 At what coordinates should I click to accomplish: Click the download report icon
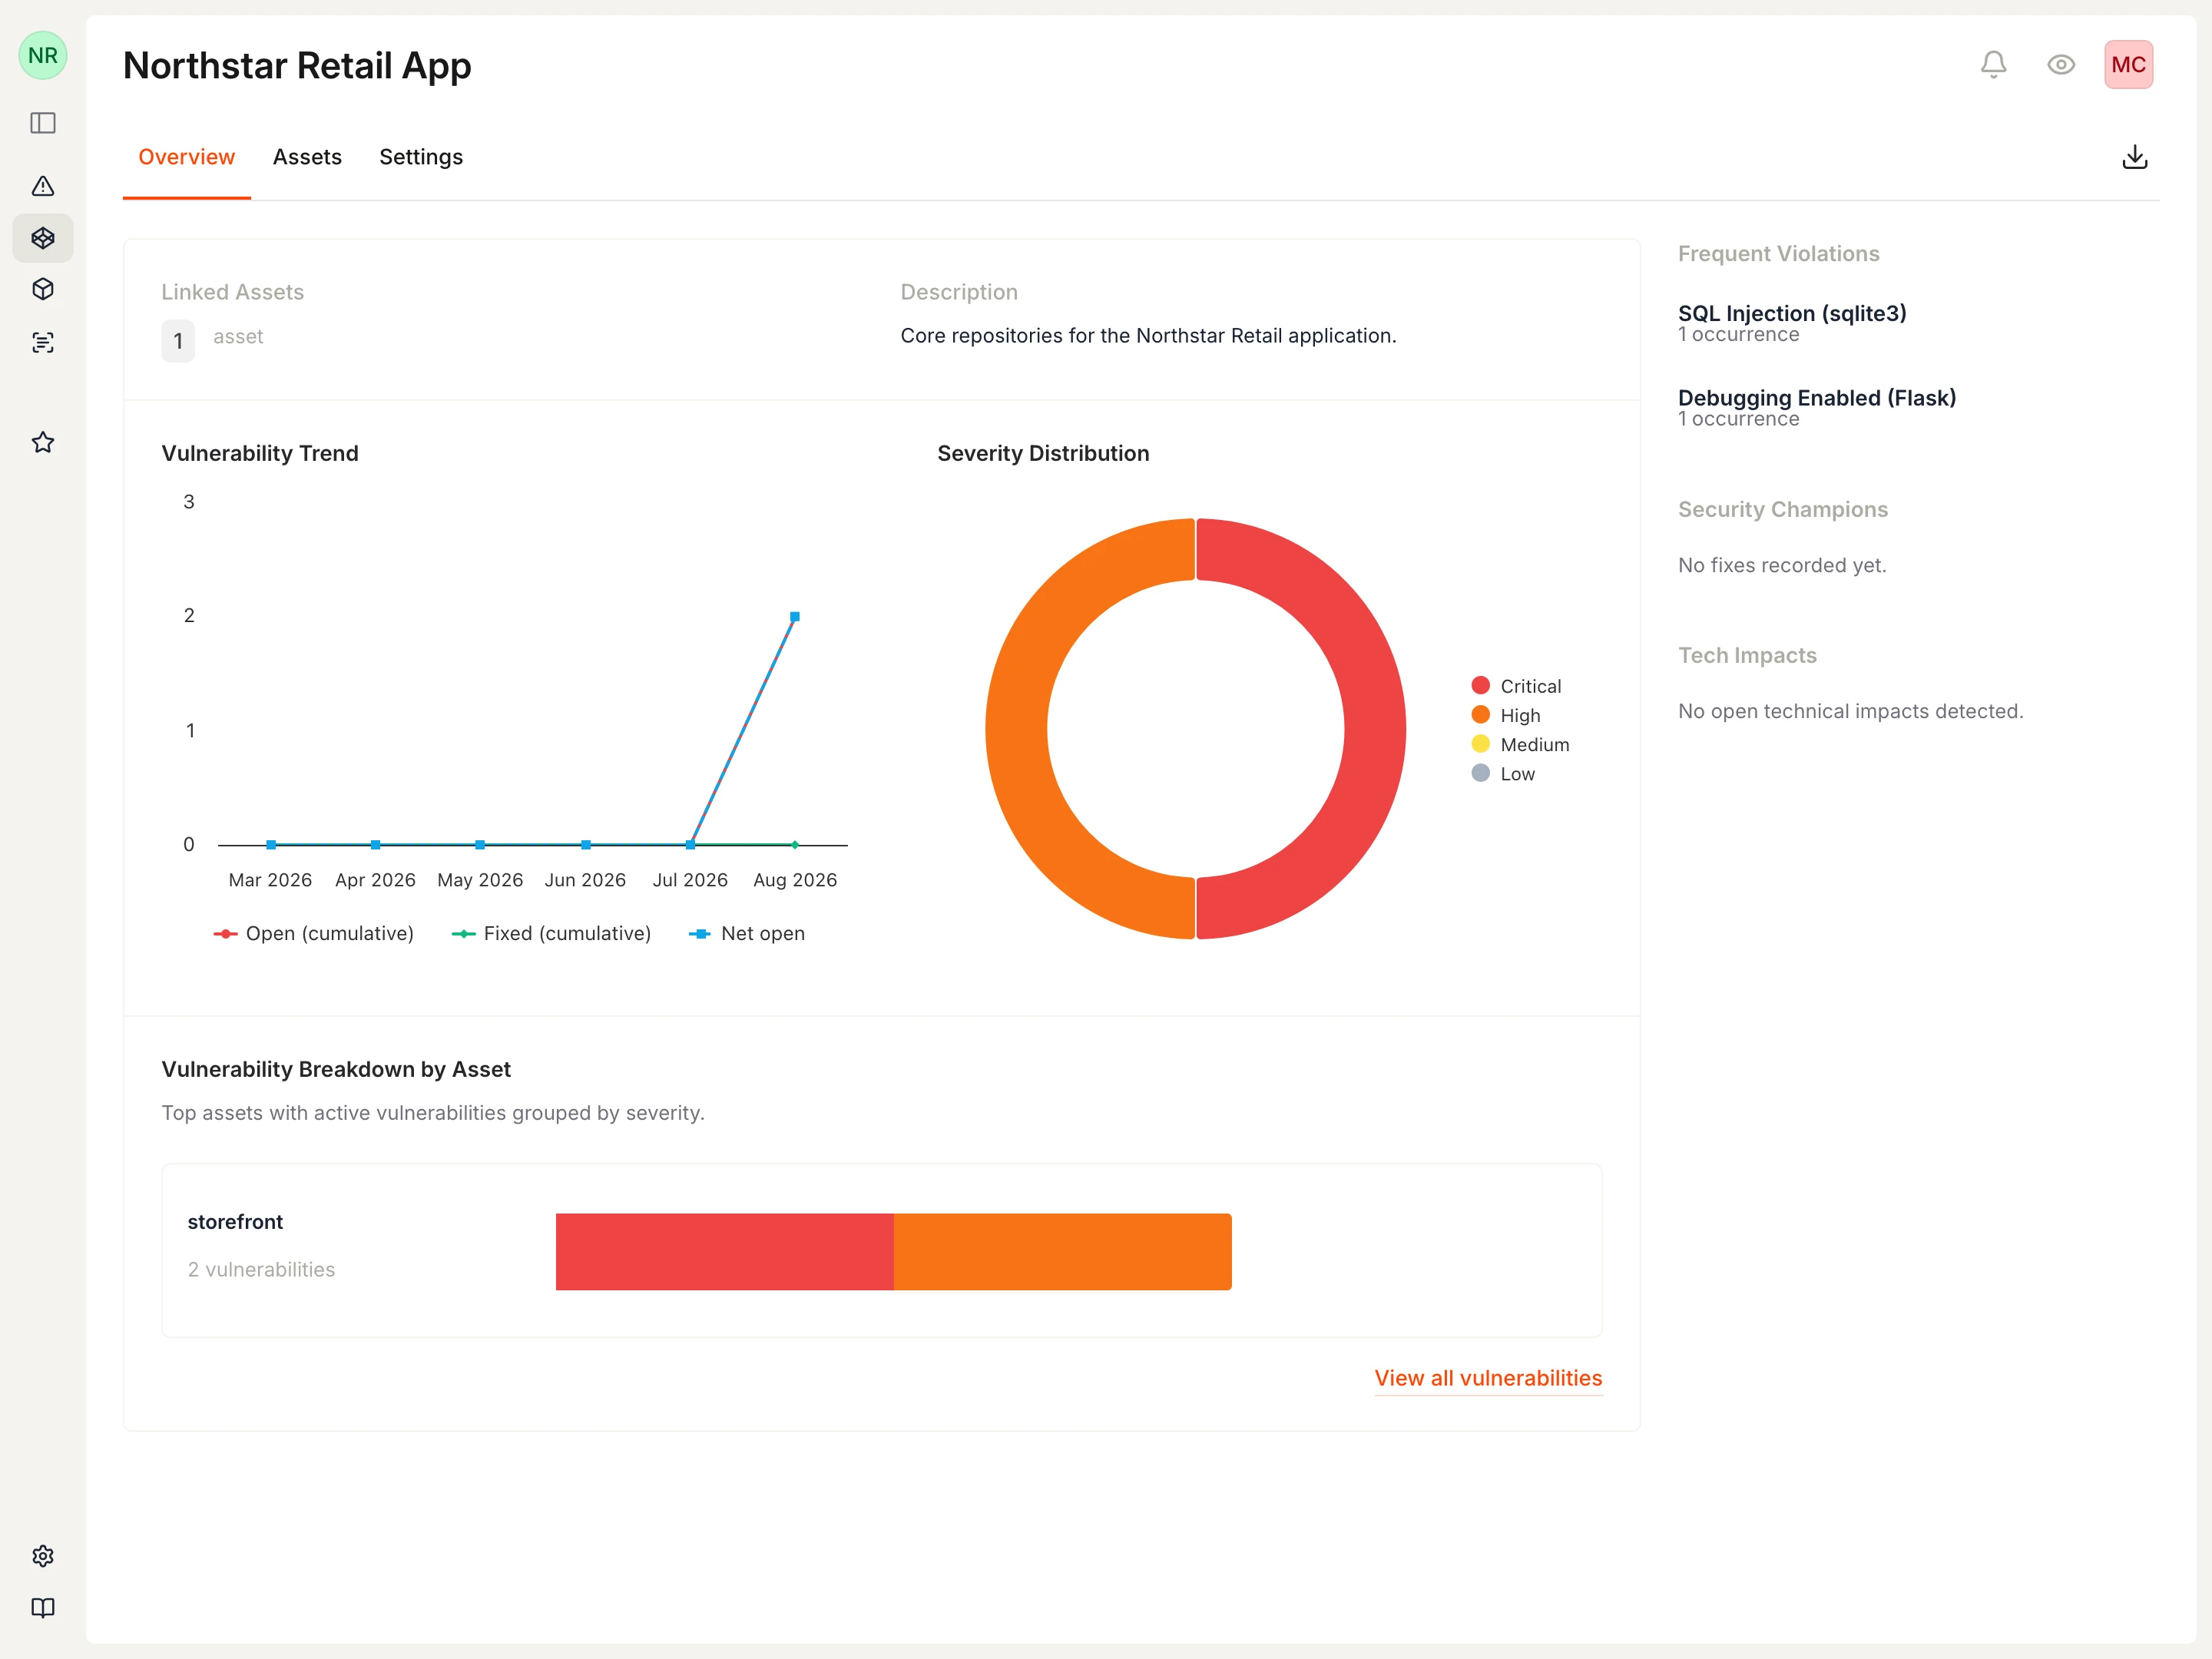[2135, 157]
